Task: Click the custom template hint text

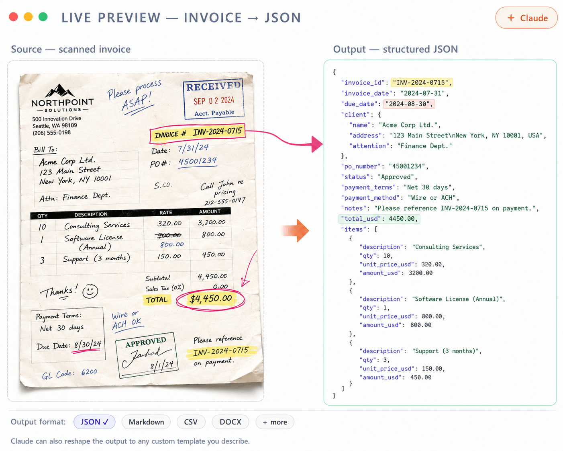Action: click(130, 441)
